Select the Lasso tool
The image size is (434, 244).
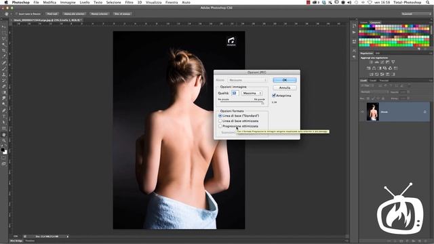4,39
